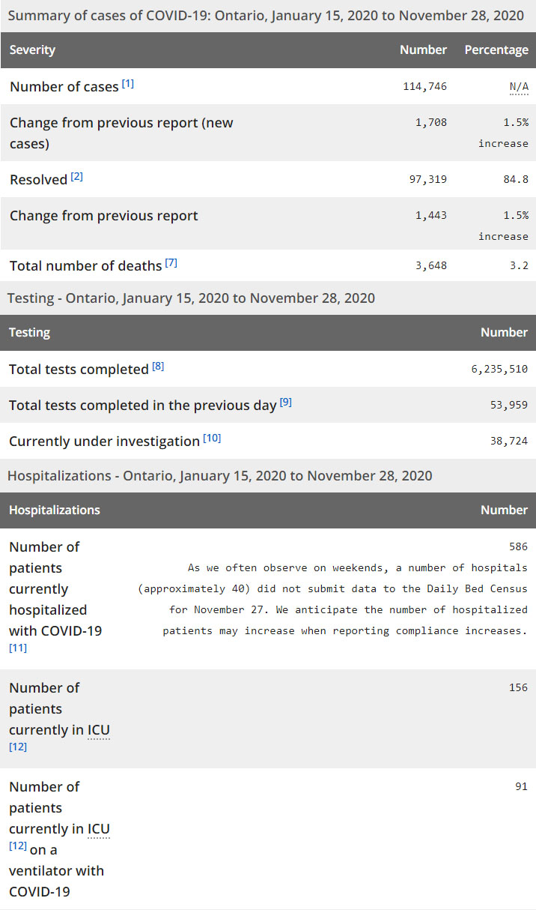Screen dimensions: 536x910
Task: Open footnote 1 beside Number of cases
Action: [128, 84]
